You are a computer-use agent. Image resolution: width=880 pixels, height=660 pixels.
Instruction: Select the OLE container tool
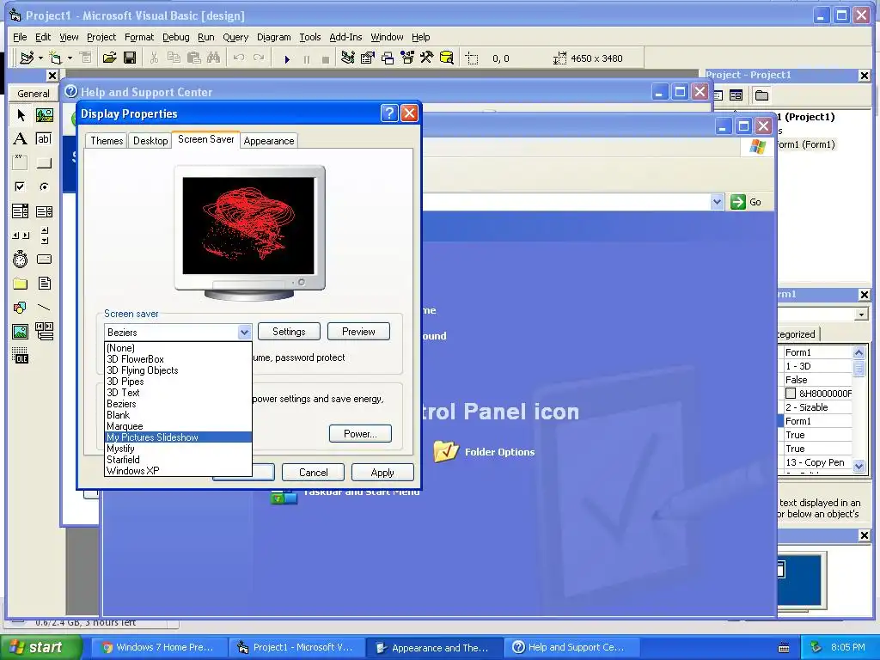pyautogui.click(x=21, y=356)
